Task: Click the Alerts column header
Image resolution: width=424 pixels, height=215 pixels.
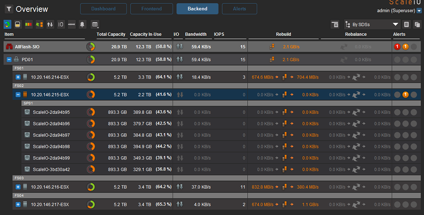Action: click(399, 34)
